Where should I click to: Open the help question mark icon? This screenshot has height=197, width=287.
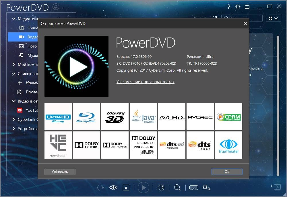[229, 7]
